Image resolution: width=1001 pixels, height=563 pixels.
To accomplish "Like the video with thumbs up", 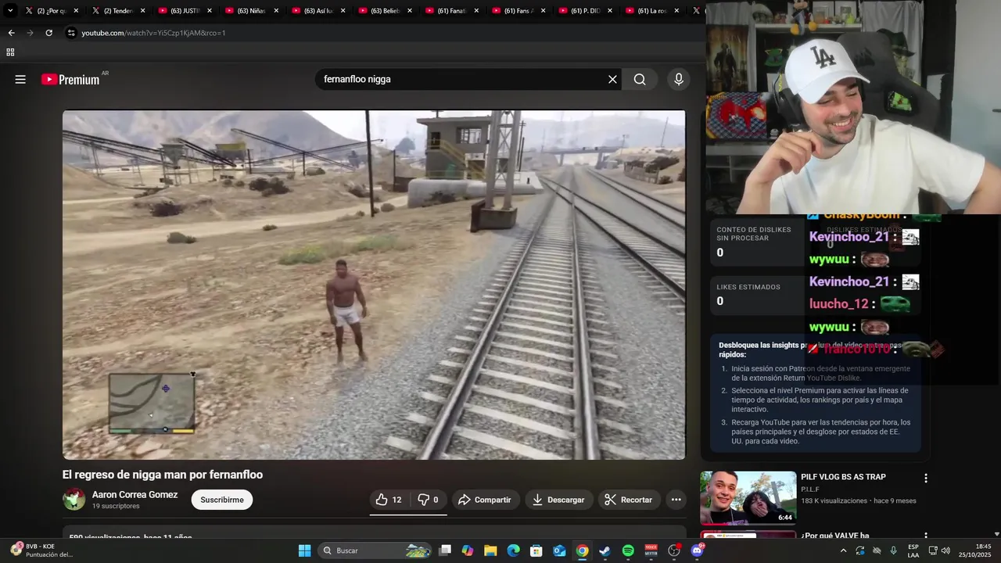I will coord(389,500).
